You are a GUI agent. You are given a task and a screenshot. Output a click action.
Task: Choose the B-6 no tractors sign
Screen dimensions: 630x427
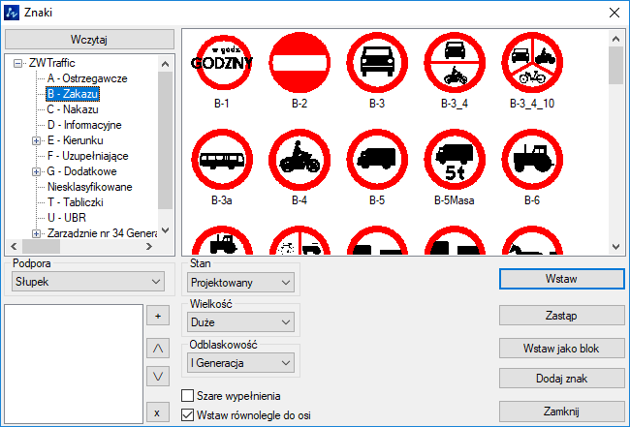(x=532, y=161)
